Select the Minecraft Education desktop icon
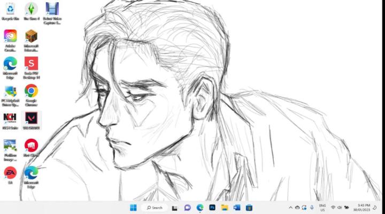Viewport: 385px width, 214px height. click(x=31, y=36)
